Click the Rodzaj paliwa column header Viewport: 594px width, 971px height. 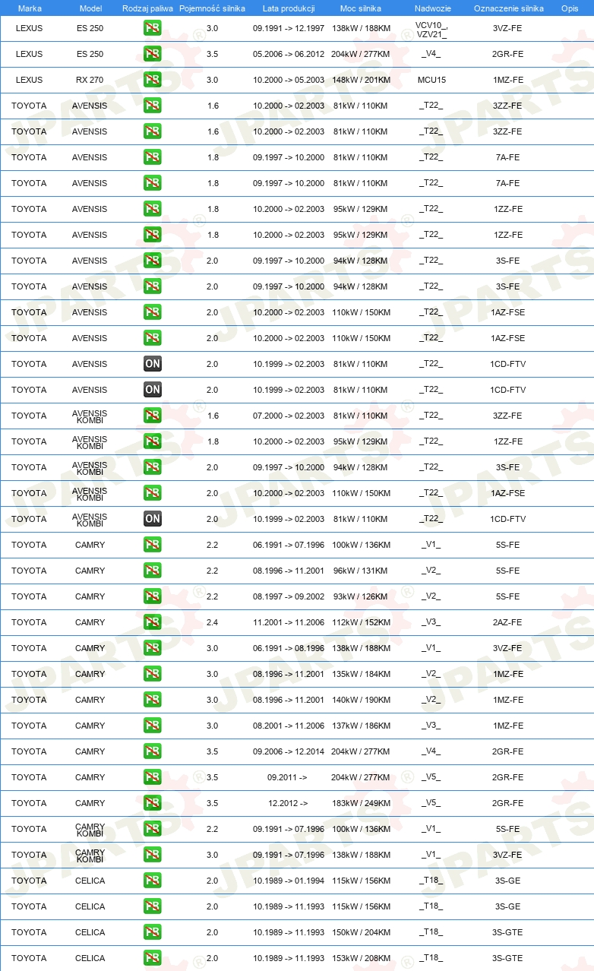pyautogui.click(x=147, y=8)
